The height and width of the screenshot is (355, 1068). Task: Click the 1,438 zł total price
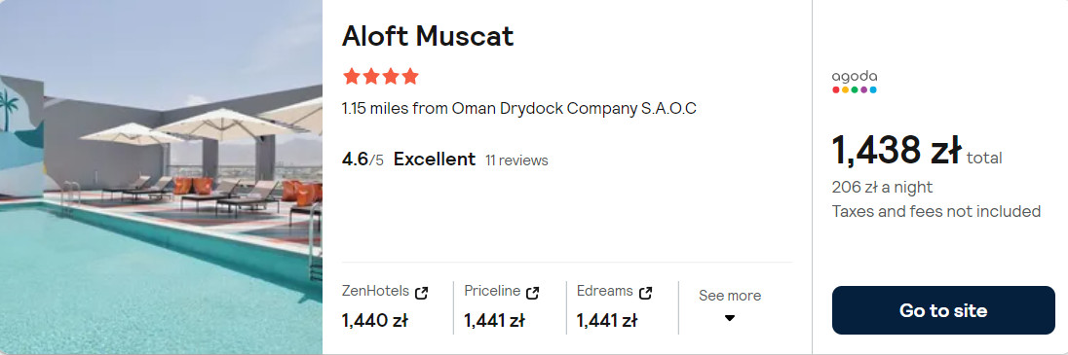(x=917, y=151)
